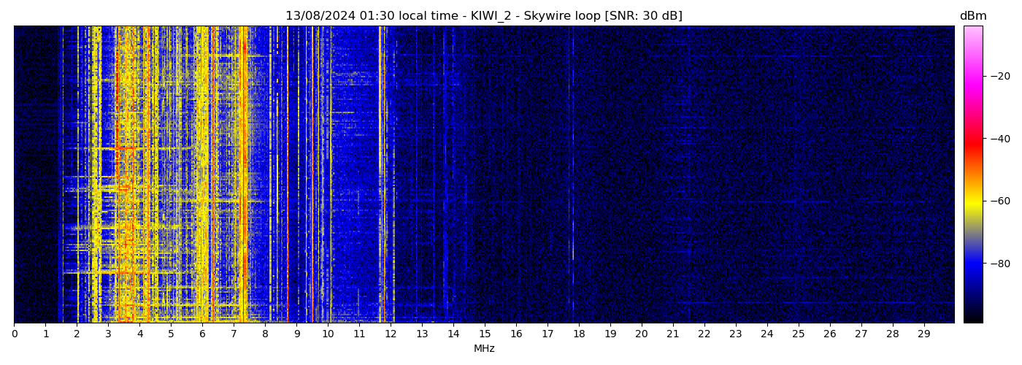The image size is (1022, 365).
Task: Select the 10 MHz axis tick label
Action: [x=328, y=334]
